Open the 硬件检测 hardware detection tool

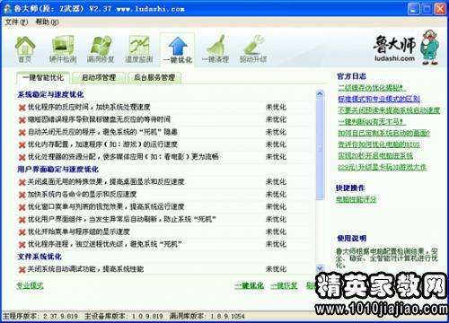coord(63,49)
